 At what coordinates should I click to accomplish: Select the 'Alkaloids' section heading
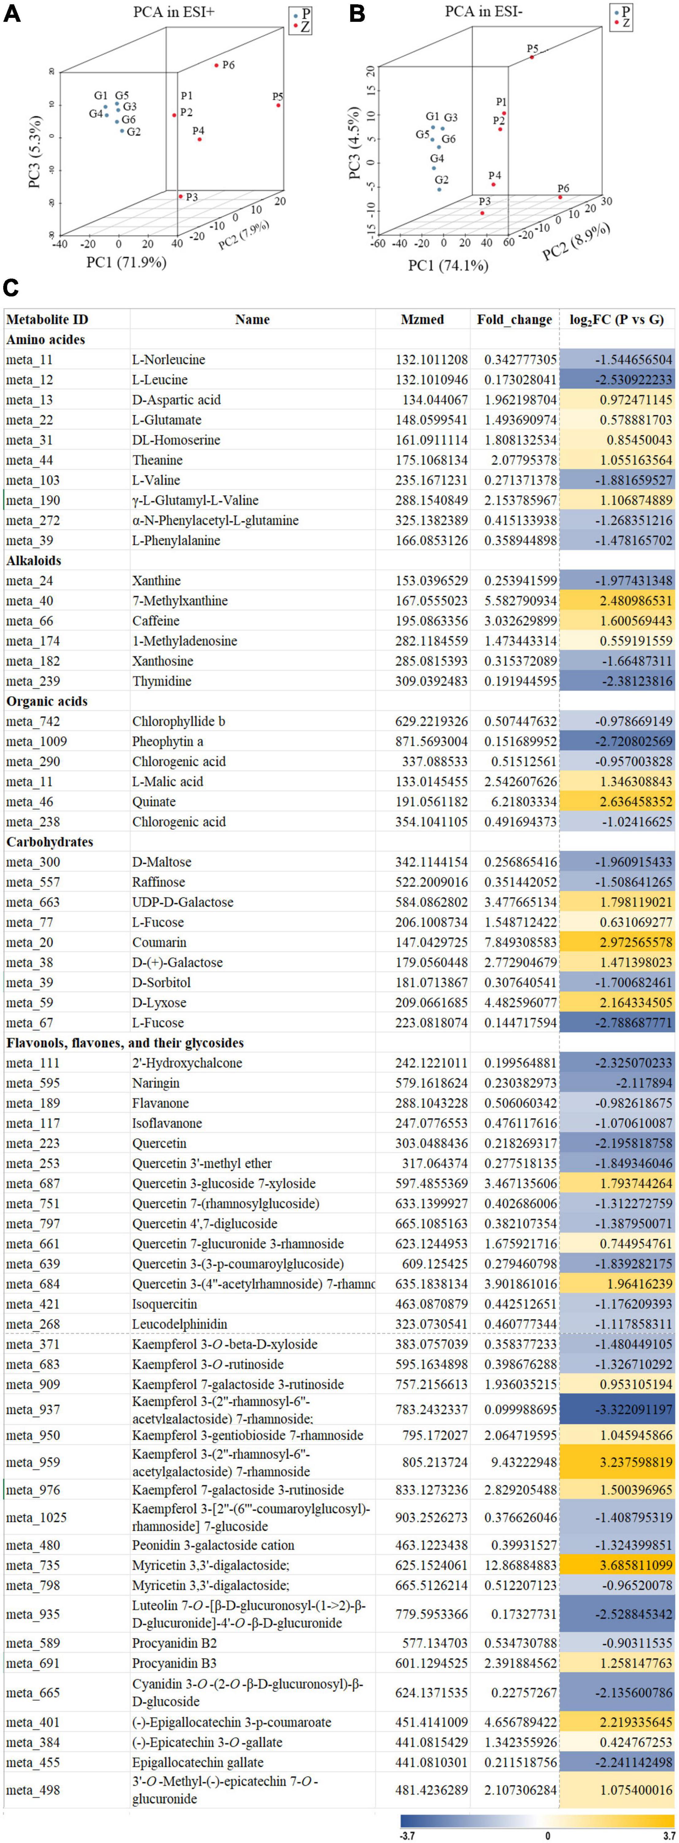[34, 561]
